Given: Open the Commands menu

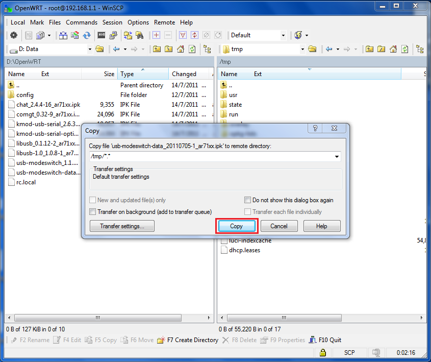Looking at the screenshot, I should pos(82,22).
